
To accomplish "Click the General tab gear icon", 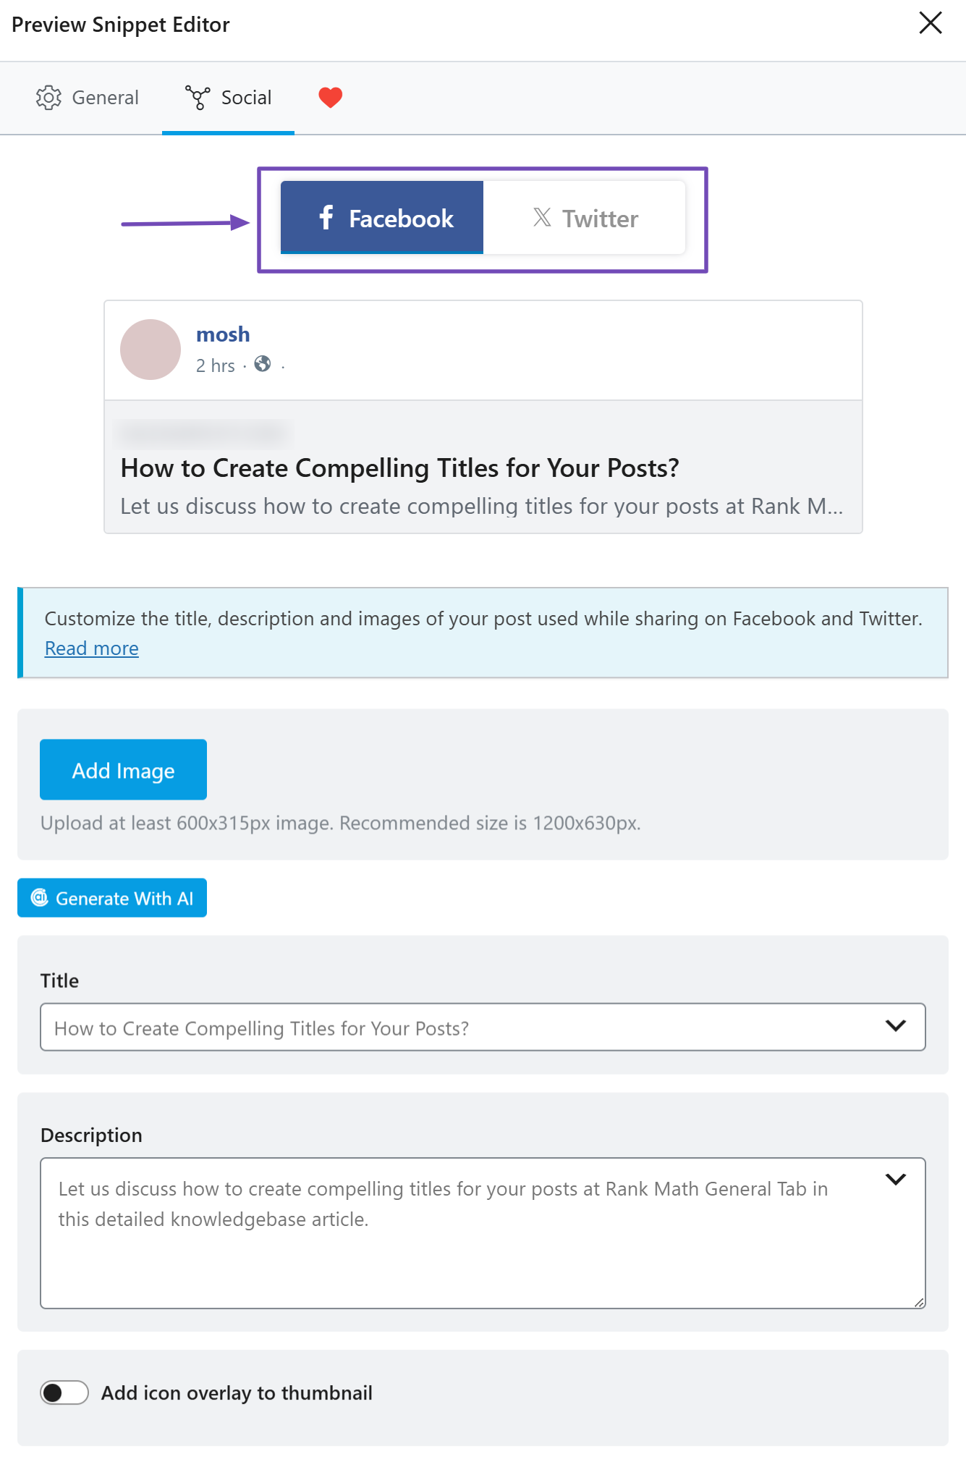I will tap(48, 98).
